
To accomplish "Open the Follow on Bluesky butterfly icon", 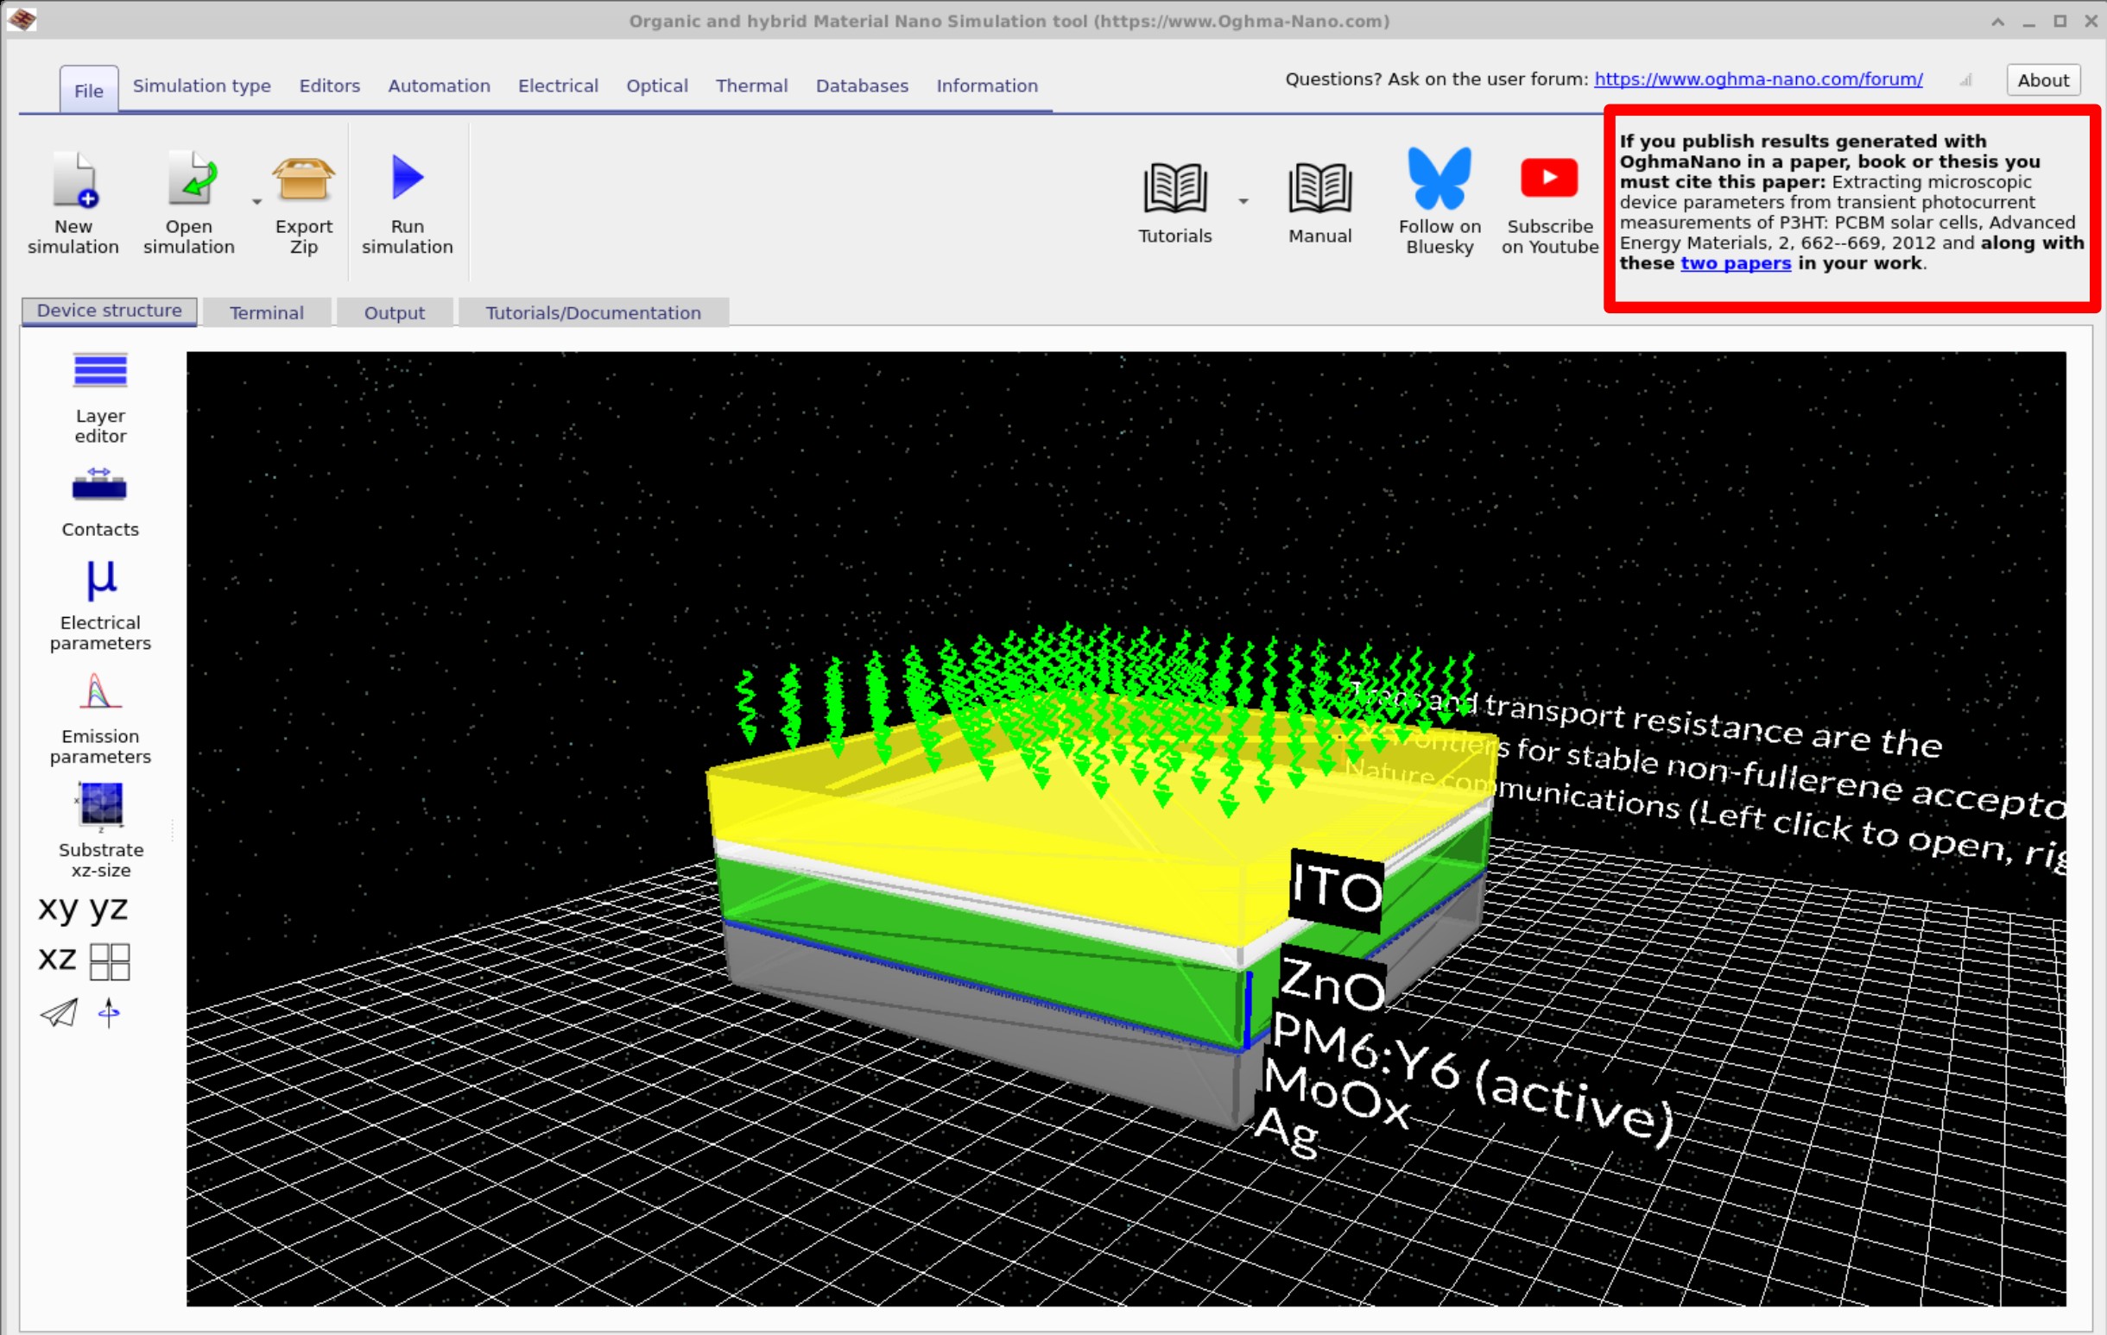I will pyautogui.click(x=1439, y=179).
